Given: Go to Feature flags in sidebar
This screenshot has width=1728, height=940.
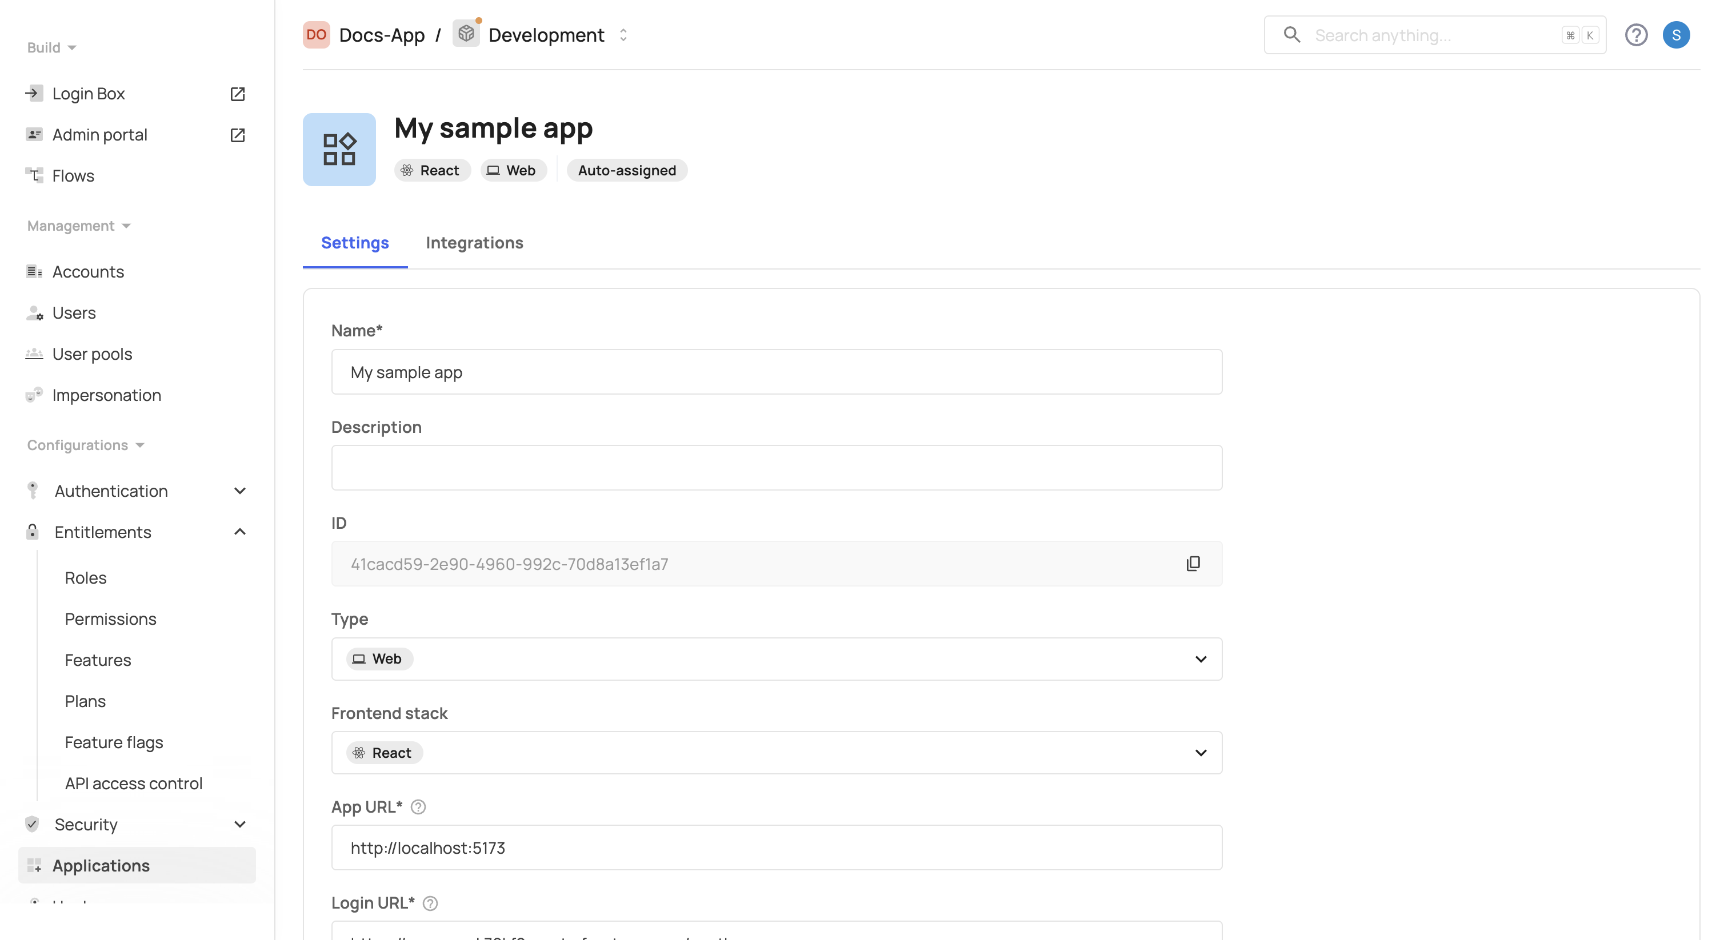Looking at the screenshot, I should [113, 742].
